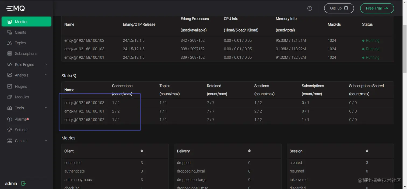Click the page vertical scrollbar thumb
Screen dimensions: 407x189
(405, 49)
